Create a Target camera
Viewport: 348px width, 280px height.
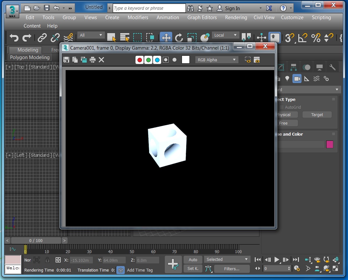(317, 115)
